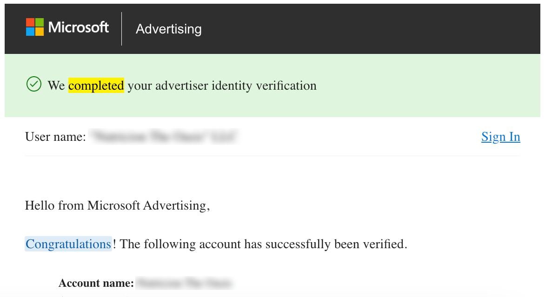Click the bold "Account name:" label
Viewport: 545px width, 297px height.
point(96,283)
